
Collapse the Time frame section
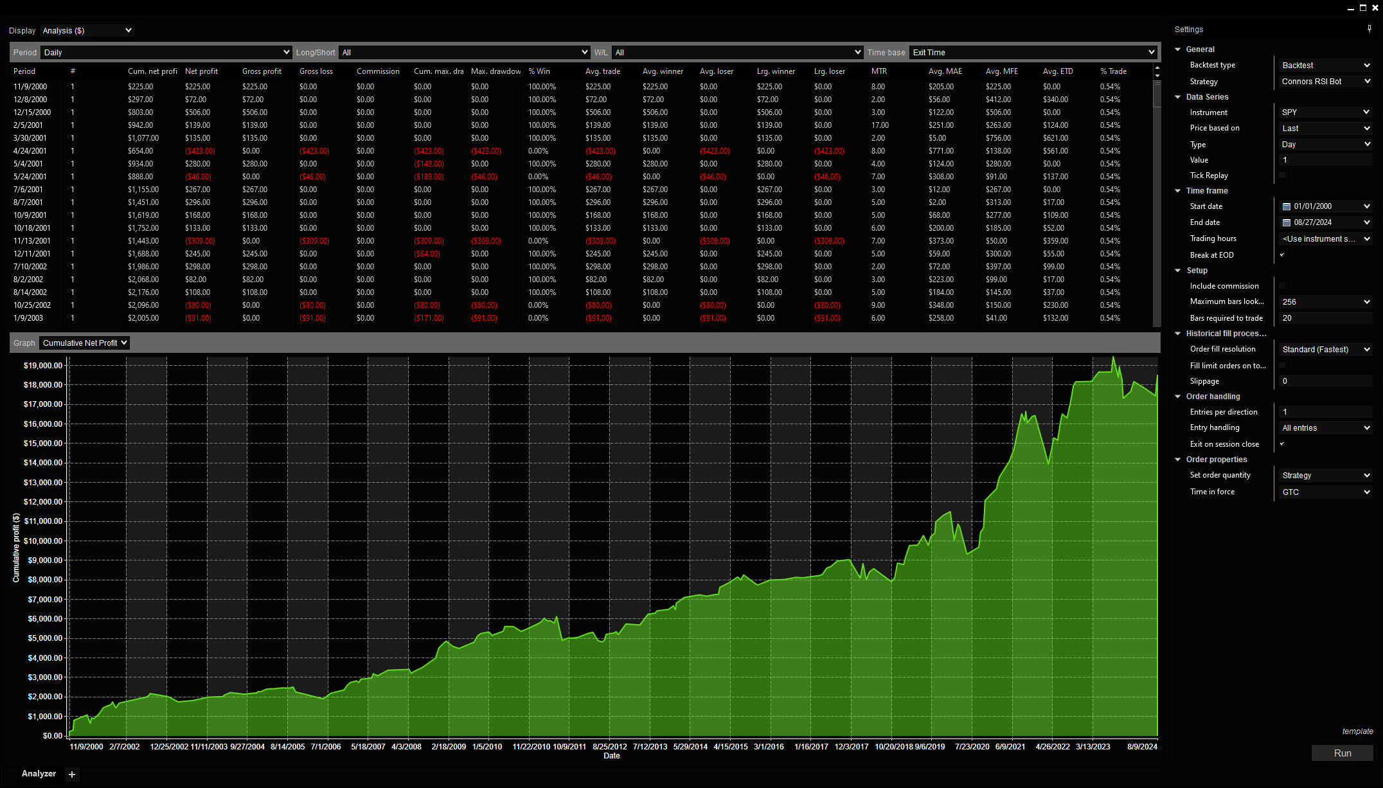1178,191
